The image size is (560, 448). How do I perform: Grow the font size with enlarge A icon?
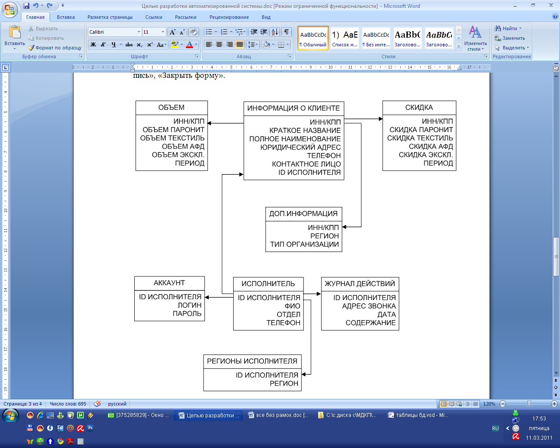coord(172,32)
